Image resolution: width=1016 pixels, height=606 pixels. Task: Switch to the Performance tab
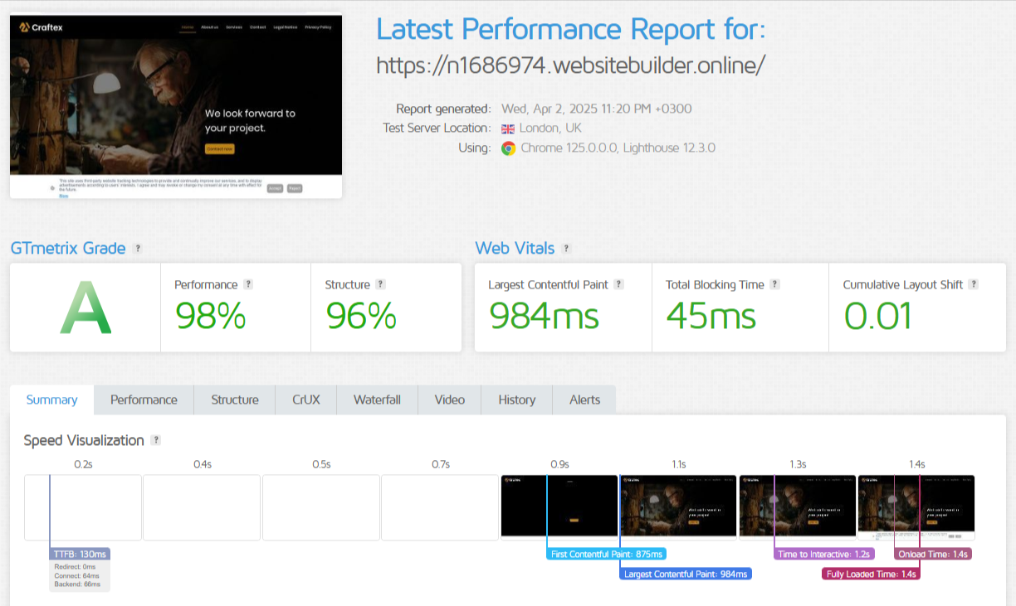144,400
